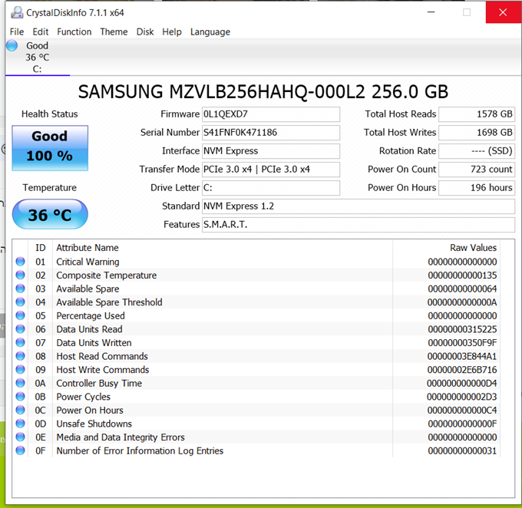This screenshot has height=508, width=522.
Task: Click status orb for Critical Warning row
Action: click(x=20, y=262)
